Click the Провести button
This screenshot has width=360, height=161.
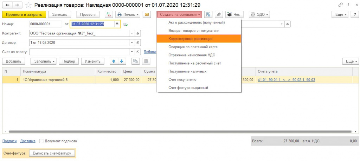pyautogui.click(x=88, y=14)
